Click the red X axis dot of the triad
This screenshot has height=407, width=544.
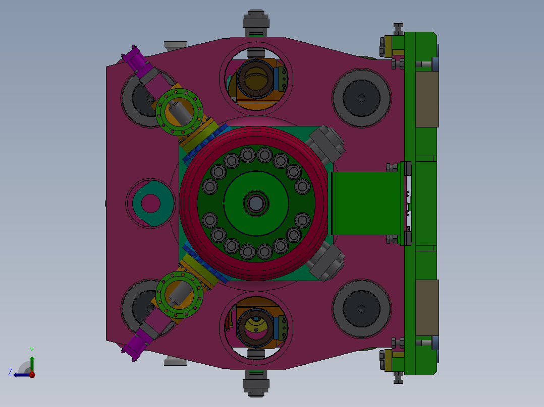click(32, 374)
